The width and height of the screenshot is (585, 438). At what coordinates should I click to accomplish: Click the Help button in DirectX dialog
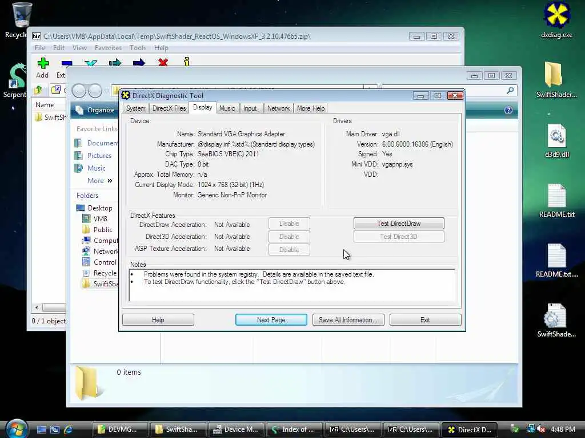pos(158,320)
